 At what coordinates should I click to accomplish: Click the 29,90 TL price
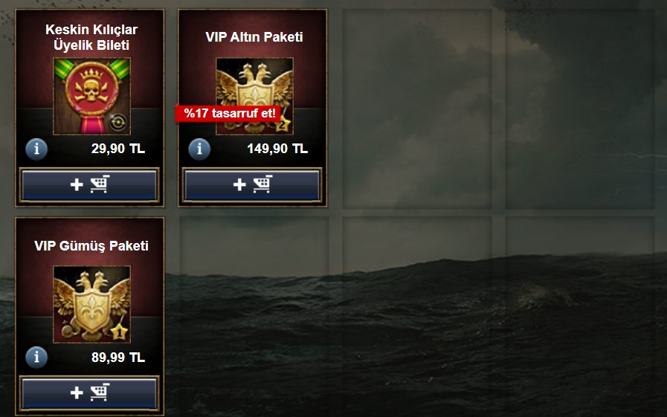[117, 149]
